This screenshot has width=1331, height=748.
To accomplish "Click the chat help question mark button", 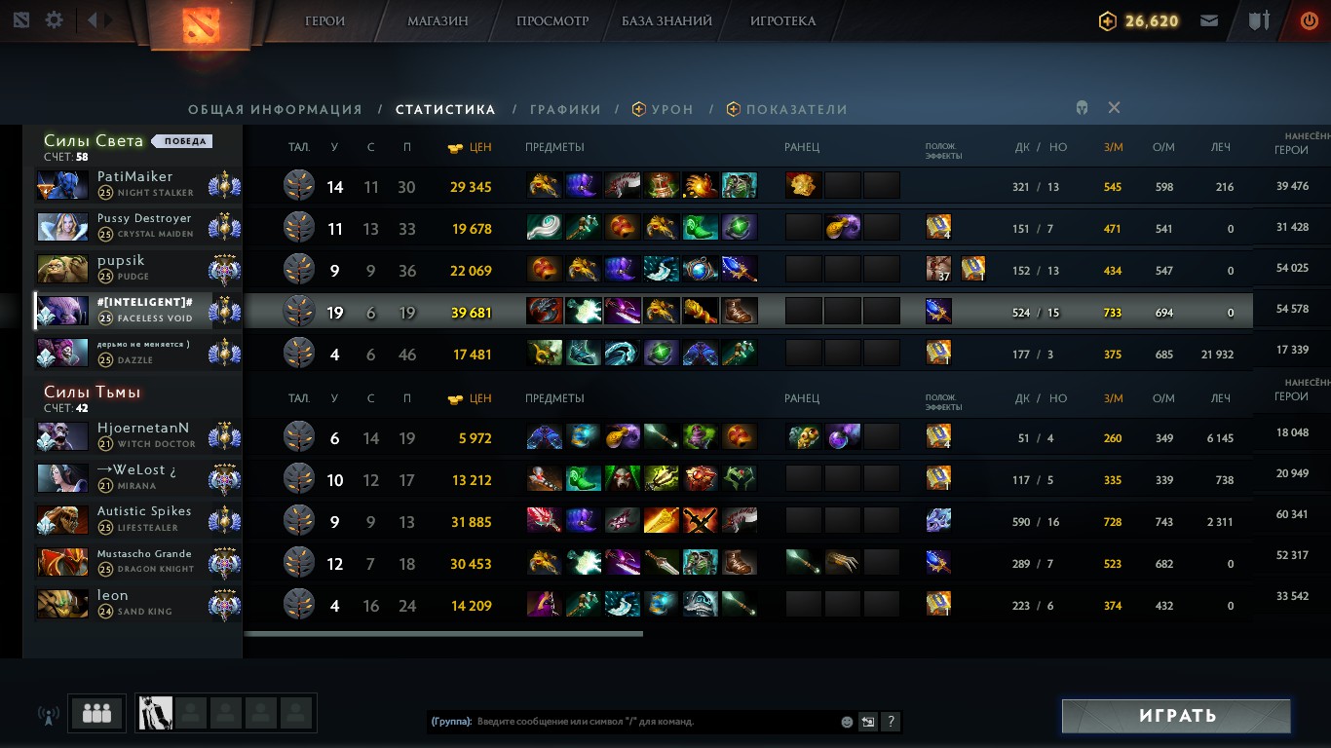I will (x=890, y=722).
